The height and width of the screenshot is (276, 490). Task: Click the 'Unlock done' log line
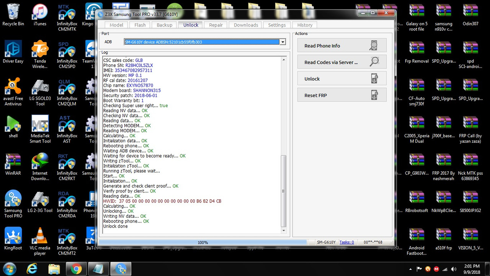[x=115, y=226]
